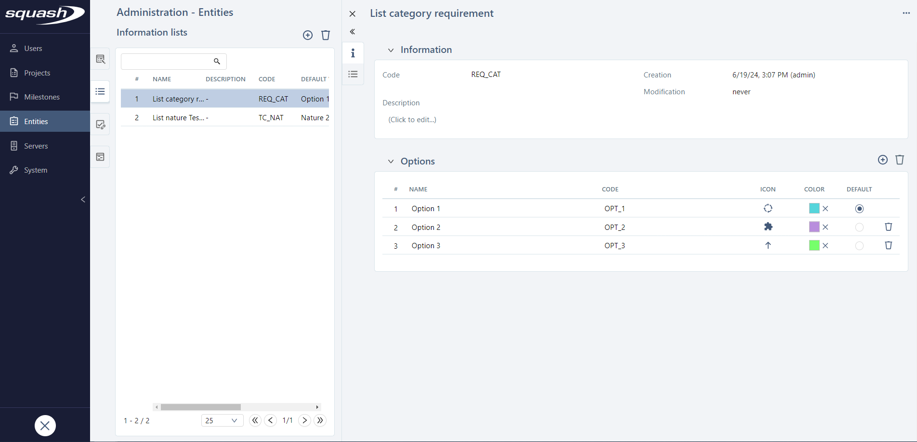917x442 pixels.
Task: Open the cyan color swatch for Option 1
Action: pyautogui.click(x=814, y=208)
